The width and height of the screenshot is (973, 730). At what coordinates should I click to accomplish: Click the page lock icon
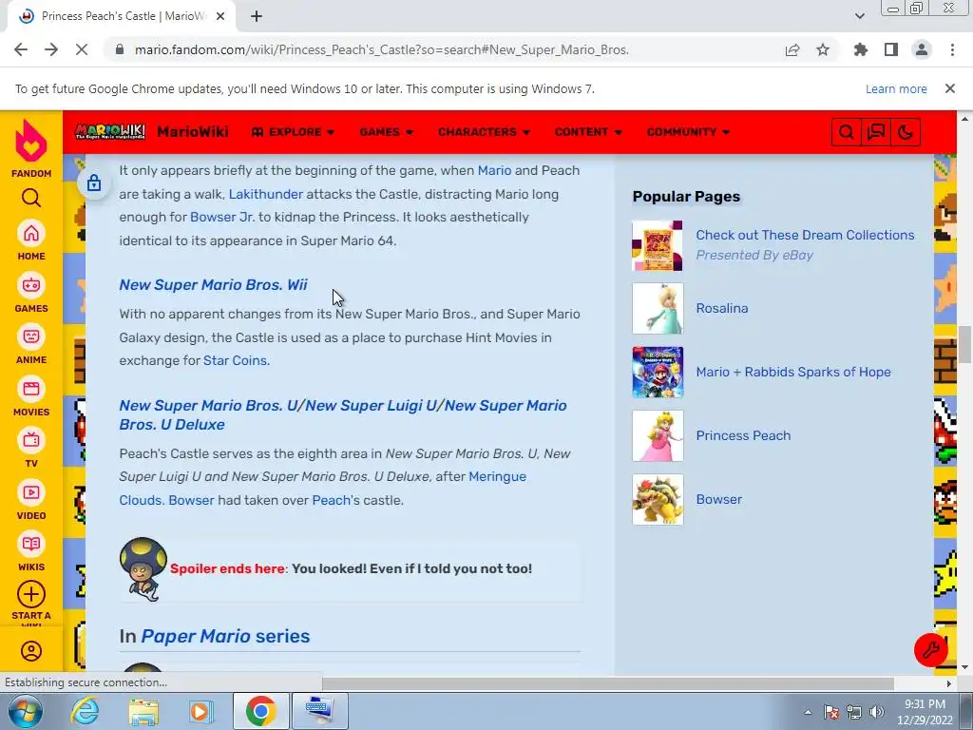(94, 182)
